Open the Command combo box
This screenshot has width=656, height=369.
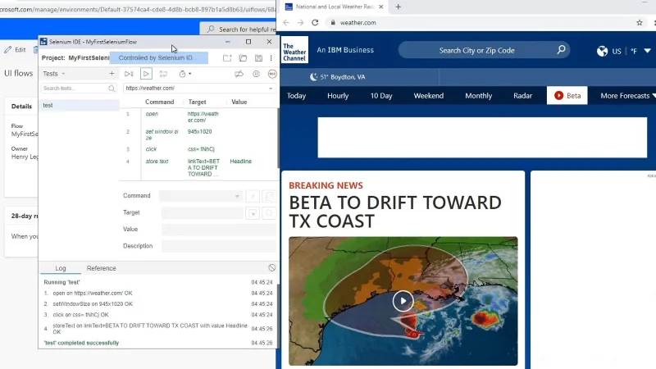point(200,196)
